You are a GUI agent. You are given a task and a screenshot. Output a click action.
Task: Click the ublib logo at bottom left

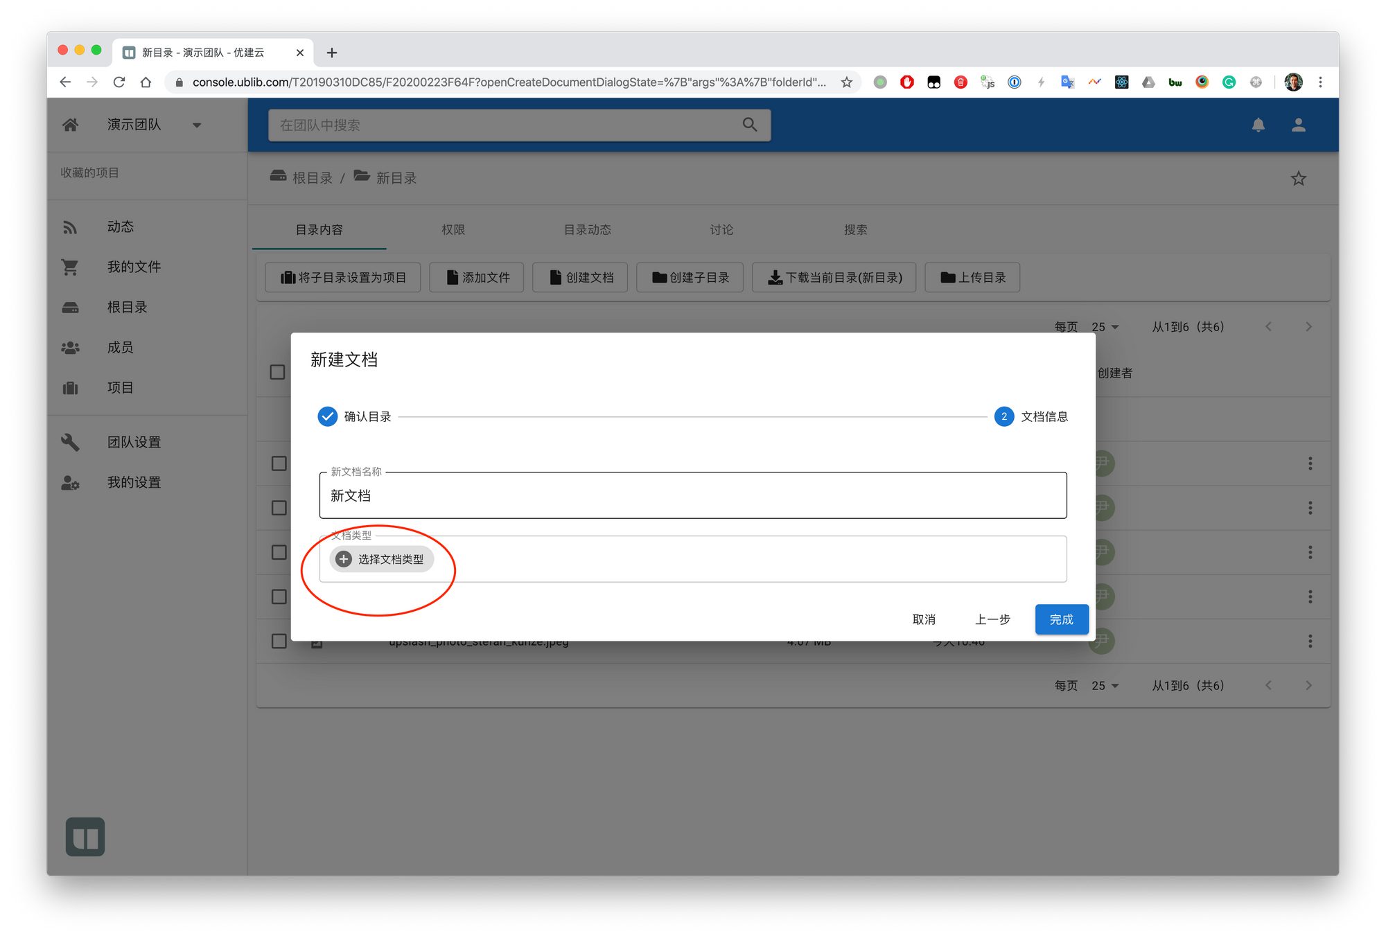(85, 837)
